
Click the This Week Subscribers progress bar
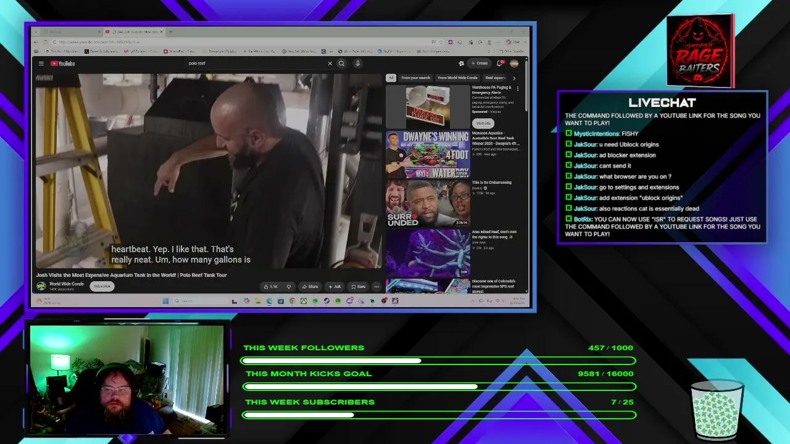pyautogui.click(x=439, y=415)
